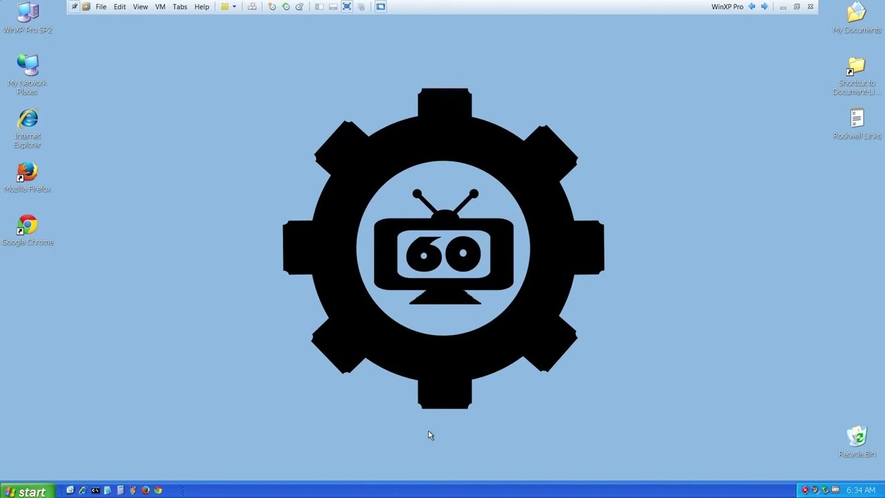Viewport: 885px width, 498px height.
Task: Click Show Desktop in Quick Launch
Action: pos(70,490)
